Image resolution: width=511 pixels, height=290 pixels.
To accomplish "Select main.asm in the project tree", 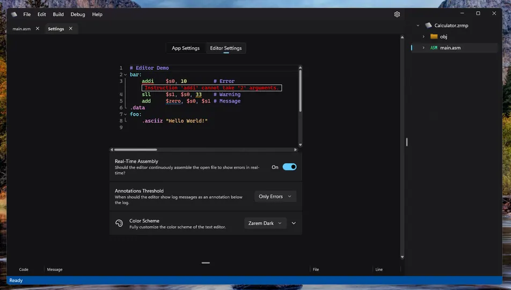I will coord(455,48).
